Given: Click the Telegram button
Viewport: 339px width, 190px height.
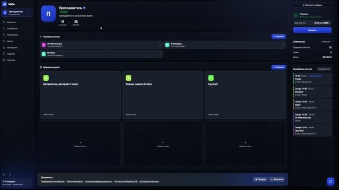Looking at the screenshot, I should 260,179.
